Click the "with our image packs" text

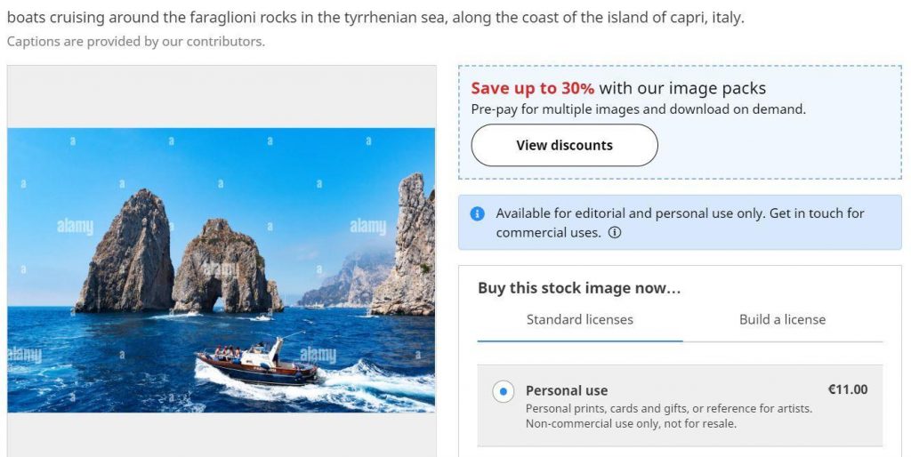[681, 88]
